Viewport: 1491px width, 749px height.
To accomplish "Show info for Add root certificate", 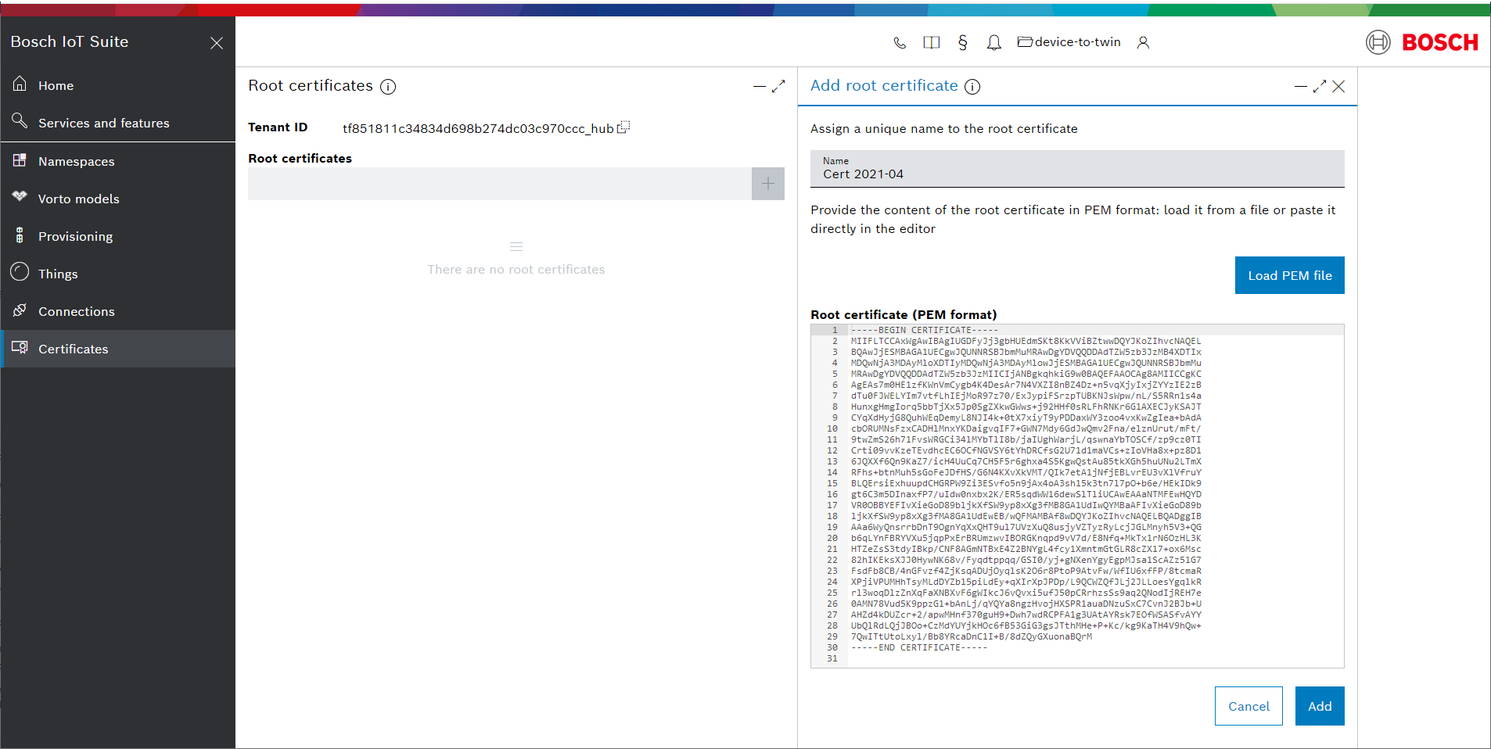I will coord(972,87).
